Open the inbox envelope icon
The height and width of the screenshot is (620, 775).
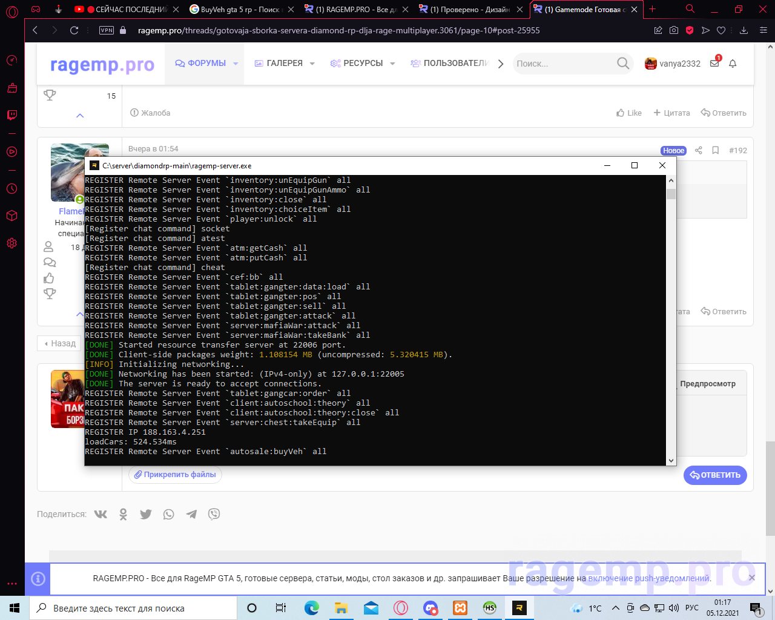pyautogui.click(x=714, y=64)
